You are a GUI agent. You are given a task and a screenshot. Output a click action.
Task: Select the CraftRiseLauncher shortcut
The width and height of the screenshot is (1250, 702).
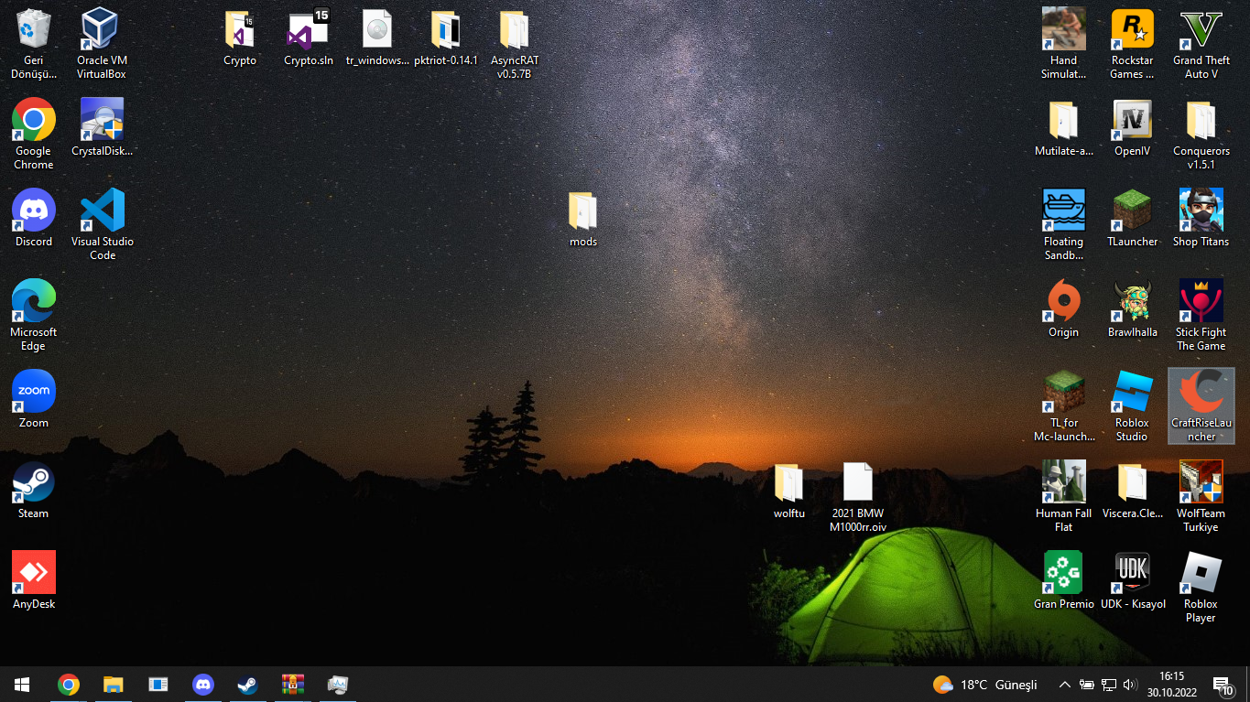pyautogui.click(x=1201, y=405)
